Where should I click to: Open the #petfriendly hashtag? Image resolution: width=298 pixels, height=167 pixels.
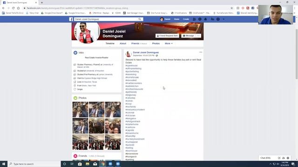click(x=131, y=92)
